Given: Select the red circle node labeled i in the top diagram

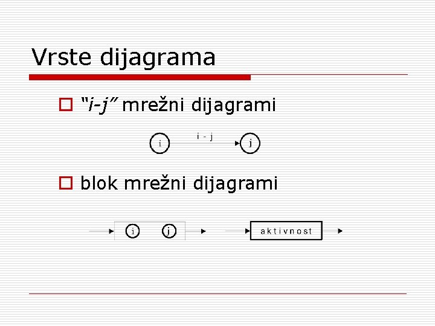Looking at the screenshot, I should tap(159, 144).
